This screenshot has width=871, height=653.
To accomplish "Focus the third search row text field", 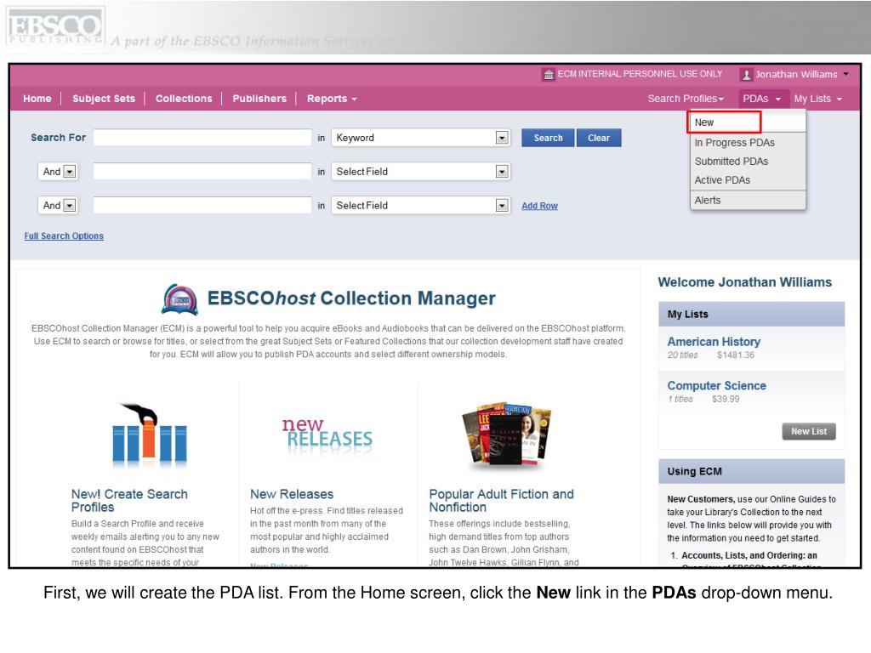I will tap(202, 206).
